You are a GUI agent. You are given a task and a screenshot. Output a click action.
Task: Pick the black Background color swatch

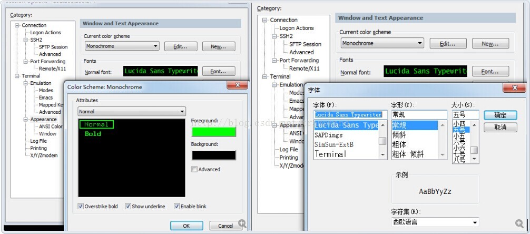[x=213, y=155]
